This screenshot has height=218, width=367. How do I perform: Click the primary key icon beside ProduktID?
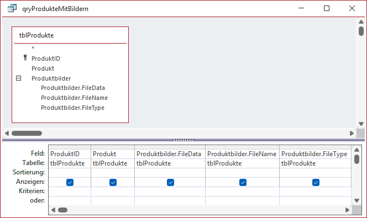pyautogui.click(x=25, y=58)
